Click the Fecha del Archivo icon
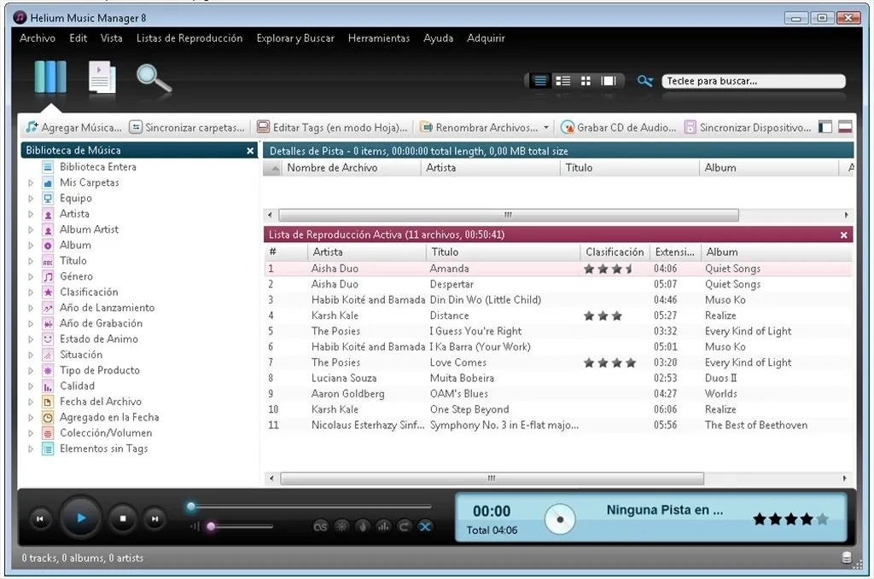The width and height of the screenshot is (874, 579). 48,402
